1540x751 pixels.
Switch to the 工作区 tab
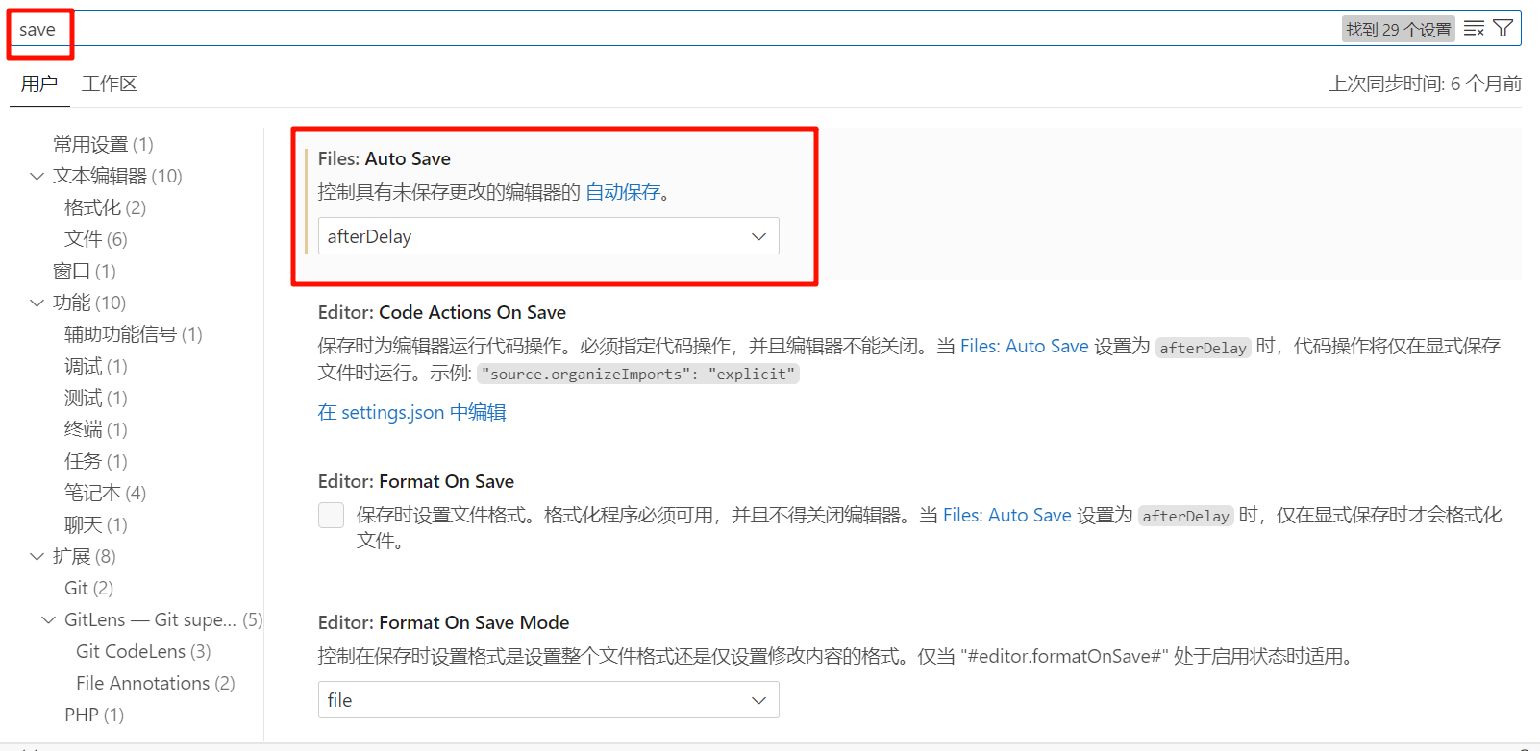click(x=110, y=85)
